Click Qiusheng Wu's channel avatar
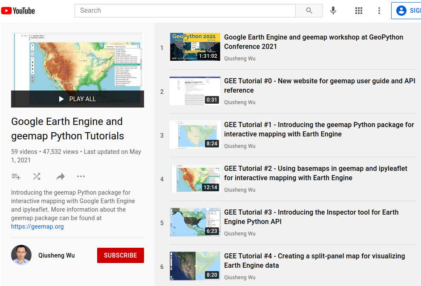 [21, 255]
